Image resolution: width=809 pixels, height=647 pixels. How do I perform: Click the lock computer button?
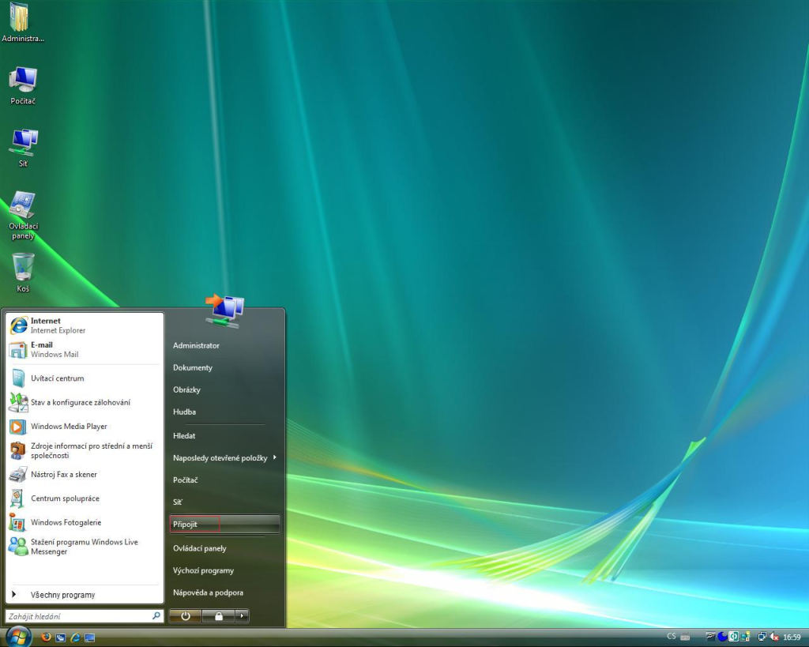(218, 616)
